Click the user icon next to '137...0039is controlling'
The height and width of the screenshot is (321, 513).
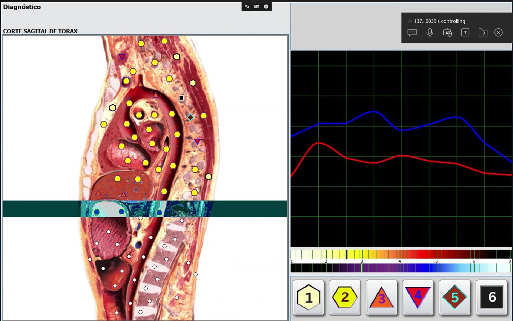(409, 21)
